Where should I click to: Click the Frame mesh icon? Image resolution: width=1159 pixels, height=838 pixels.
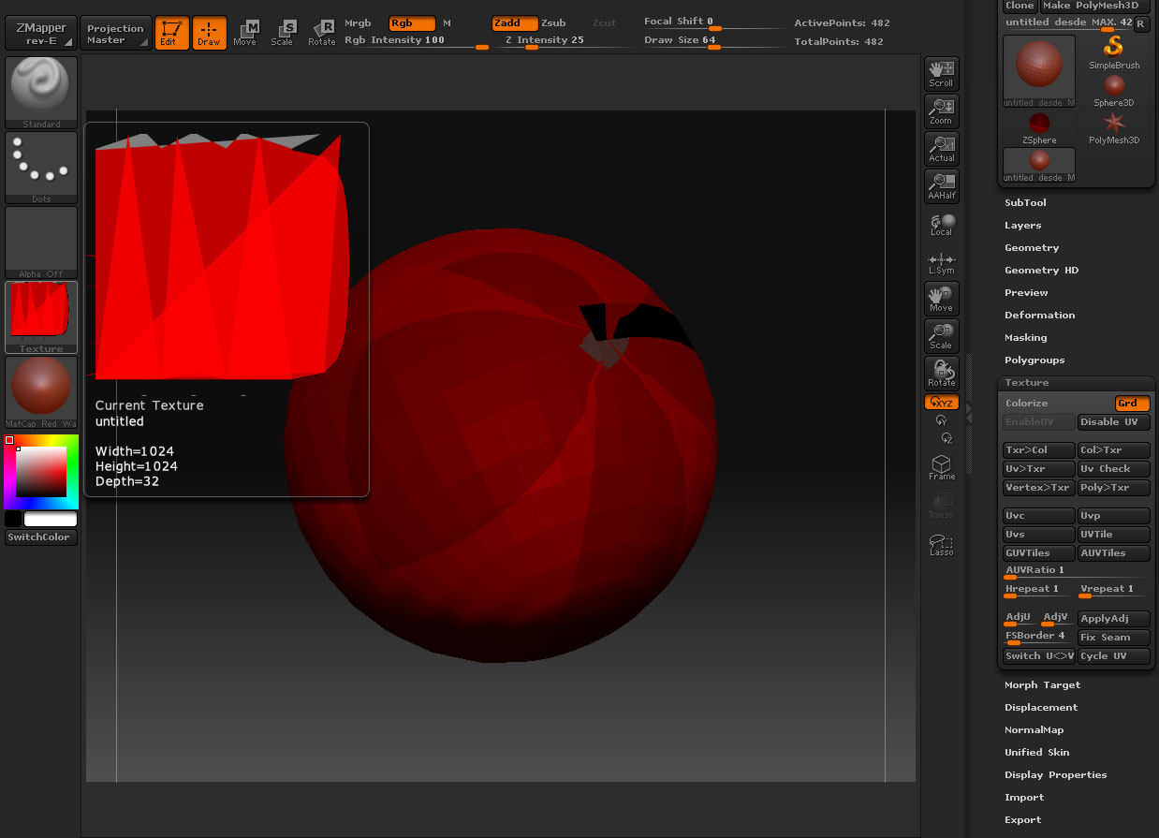(x=941, y=468)
